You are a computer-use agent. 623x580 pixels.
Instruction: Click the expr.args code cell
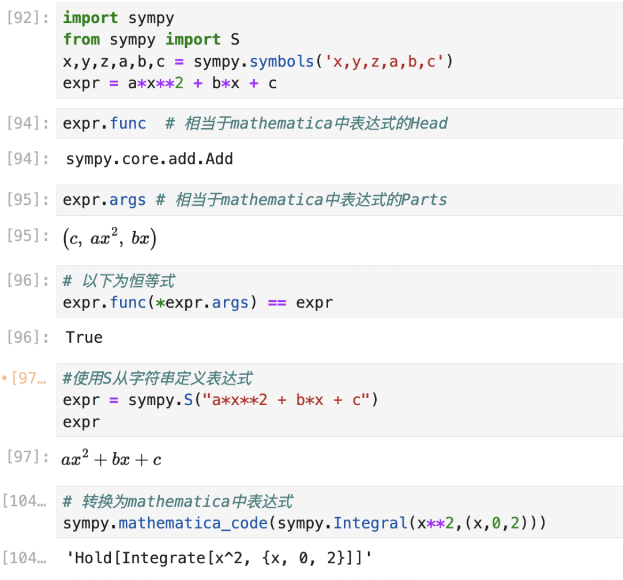click(339, 200)
